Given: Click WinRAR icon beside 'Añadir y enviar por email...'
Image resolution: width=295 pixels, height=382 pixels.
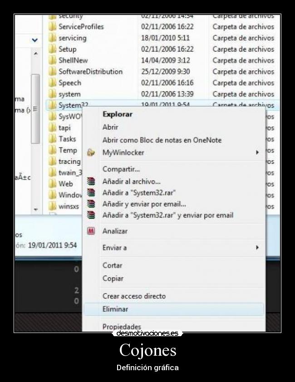Looking at the screenshot, I should (91, 204).
